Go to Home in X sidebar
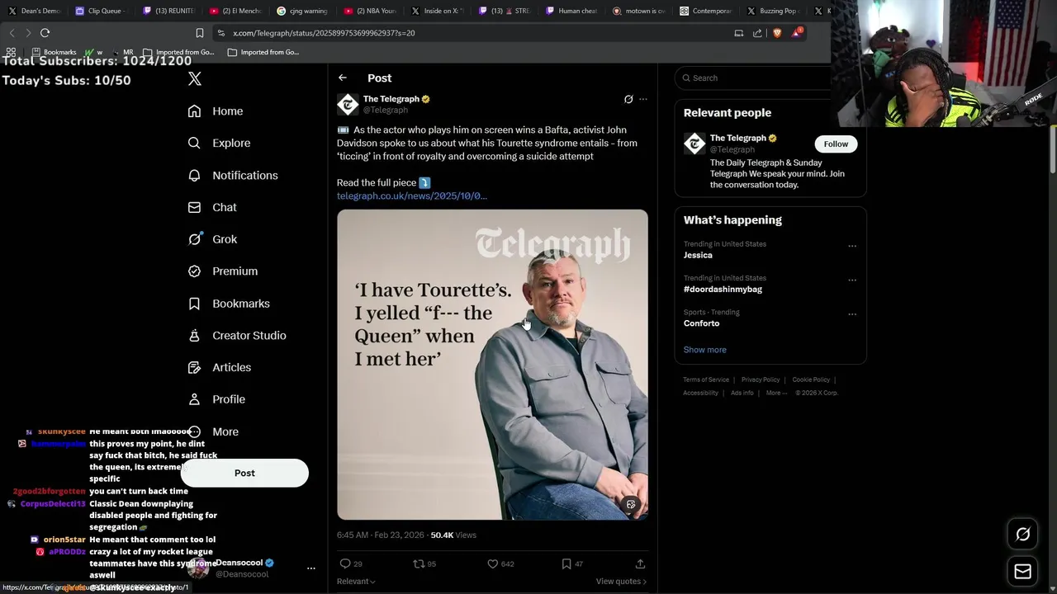Screen dimensions: 1057x594 pos(216,111)
